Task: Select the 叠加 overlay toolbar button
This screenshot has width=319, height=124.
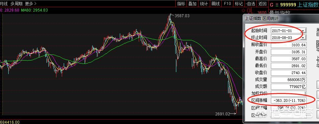Action: 193,4
